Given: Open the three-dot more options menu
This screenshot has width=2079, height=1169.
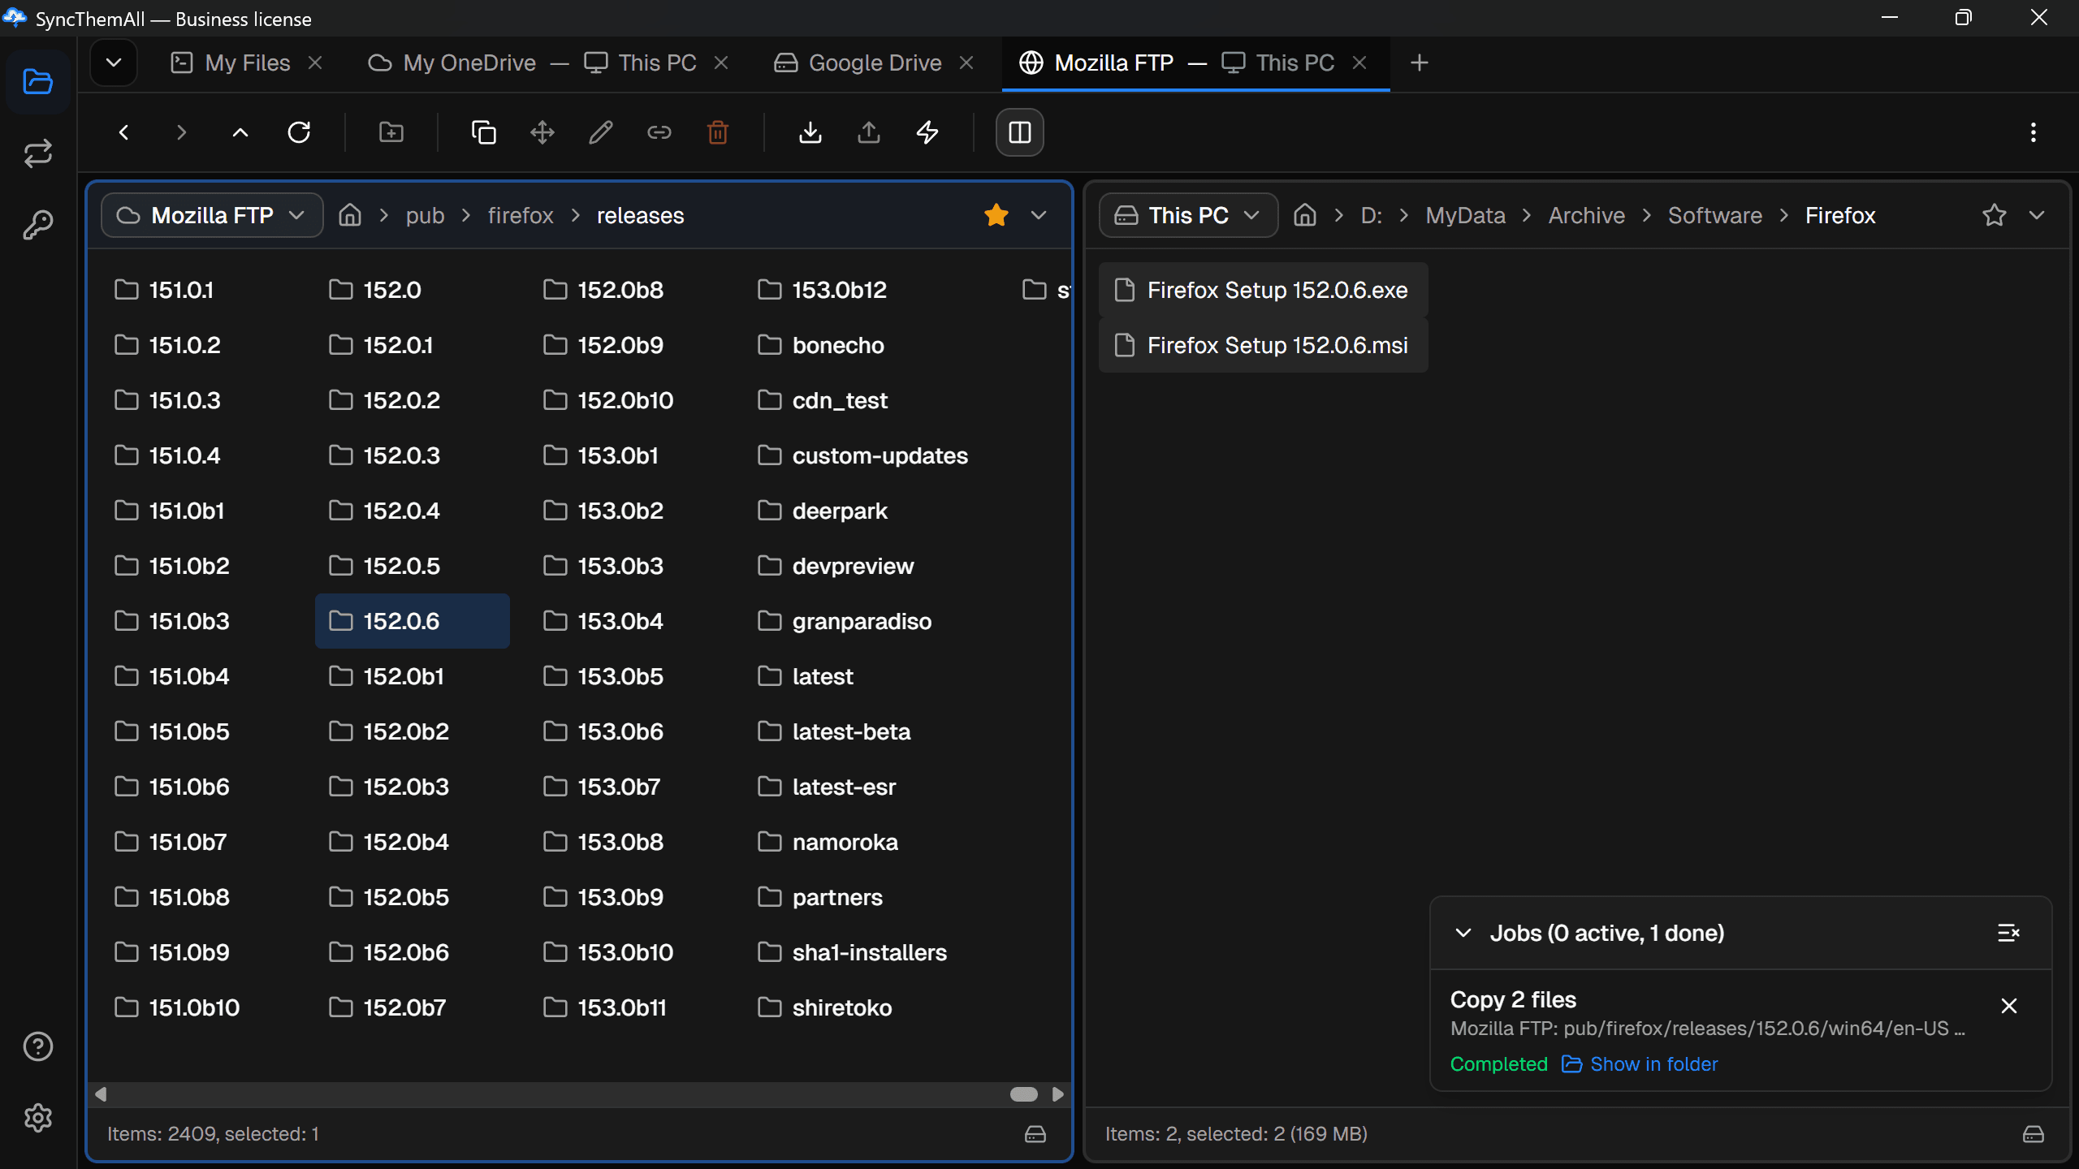Looking at the screenshot, I should 2034,132.
